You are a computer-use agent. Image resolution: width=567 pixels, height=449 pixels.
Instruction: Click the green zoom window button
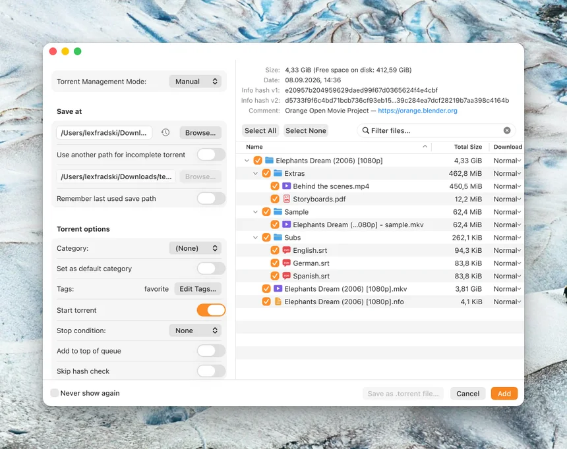point(77,51)
